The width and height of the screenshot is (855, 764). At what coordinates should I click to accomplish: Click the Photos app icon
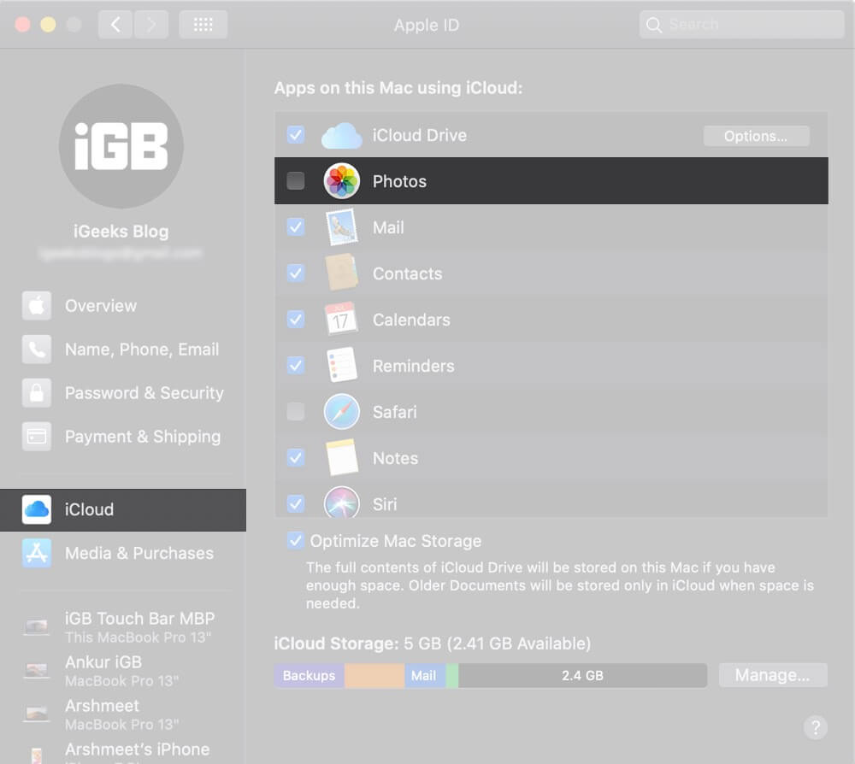coord(341,181)
